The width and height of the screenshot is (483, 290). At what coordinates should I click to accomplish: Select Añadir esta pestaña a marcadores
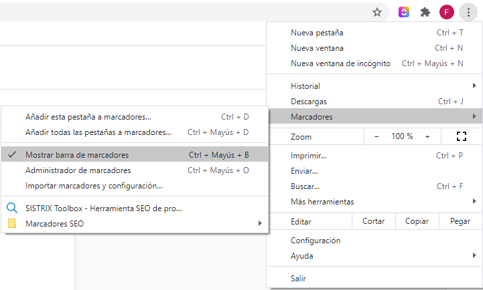[135, 117]
